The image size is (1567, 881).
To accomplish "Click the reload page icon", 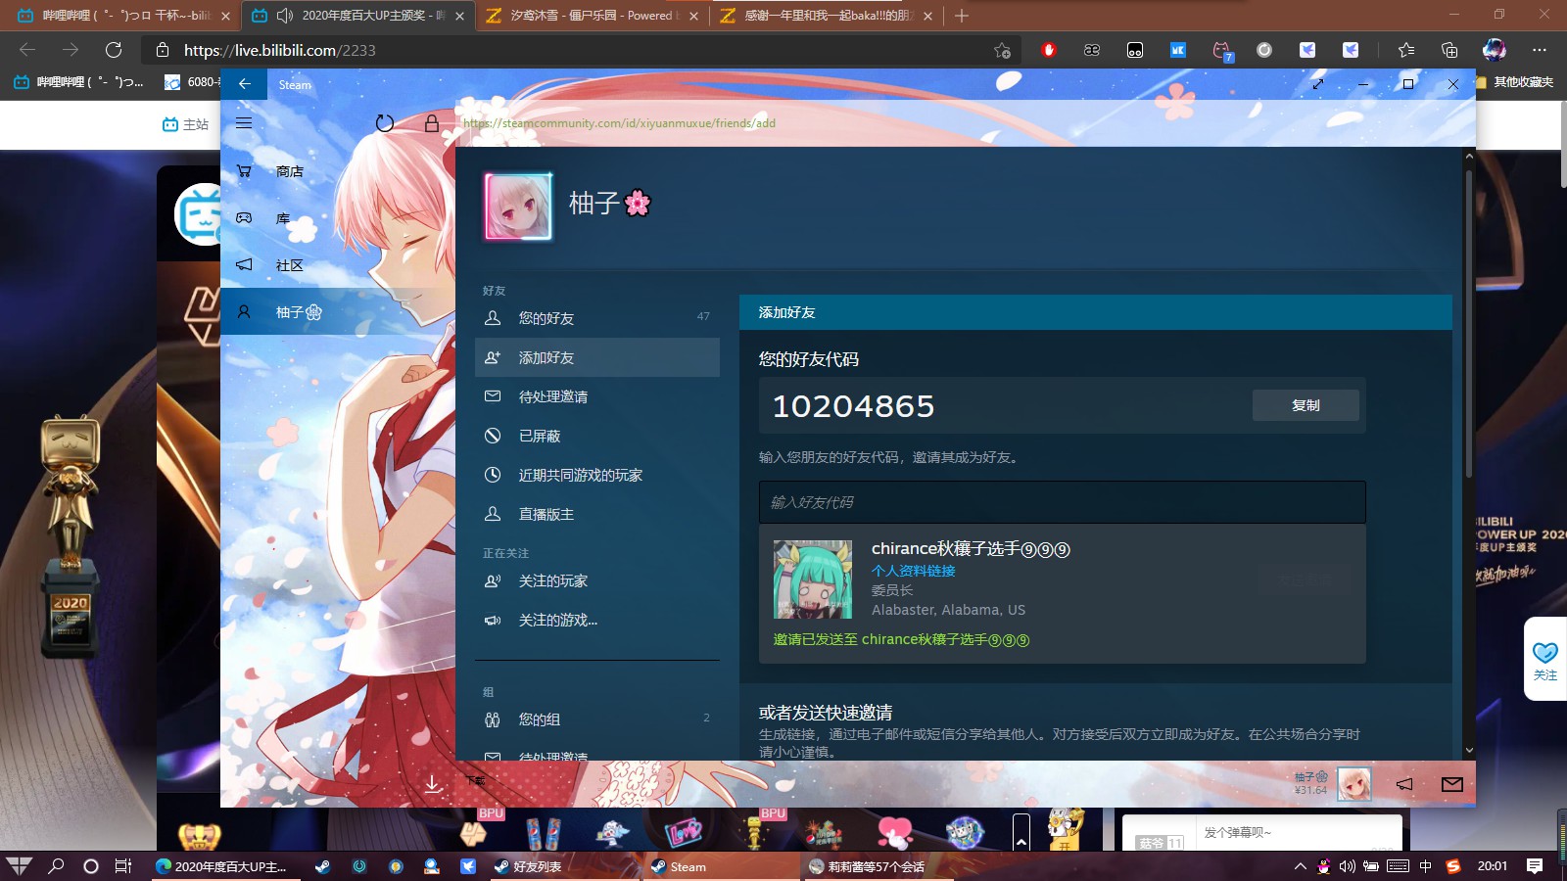I will click(x=385, y=123).
